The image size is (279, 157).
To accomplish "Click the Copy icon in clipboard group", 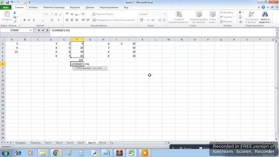I will click(x=14, y=17).
